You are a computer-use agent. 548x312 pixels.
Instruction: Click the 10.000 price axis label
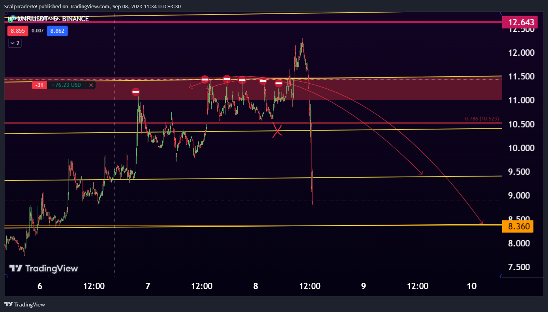tap(521, 148)
